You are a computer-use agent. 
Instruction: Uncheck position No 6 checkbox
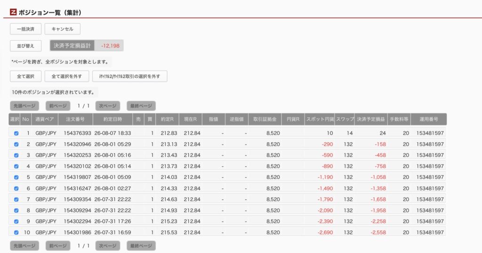click(16, 188)
